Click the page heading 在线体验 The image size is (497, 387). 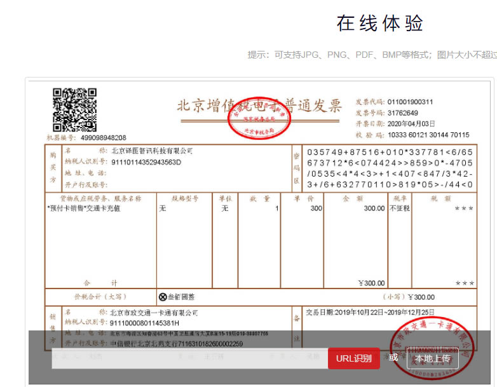pyautogui.click(x=379, y=23)
